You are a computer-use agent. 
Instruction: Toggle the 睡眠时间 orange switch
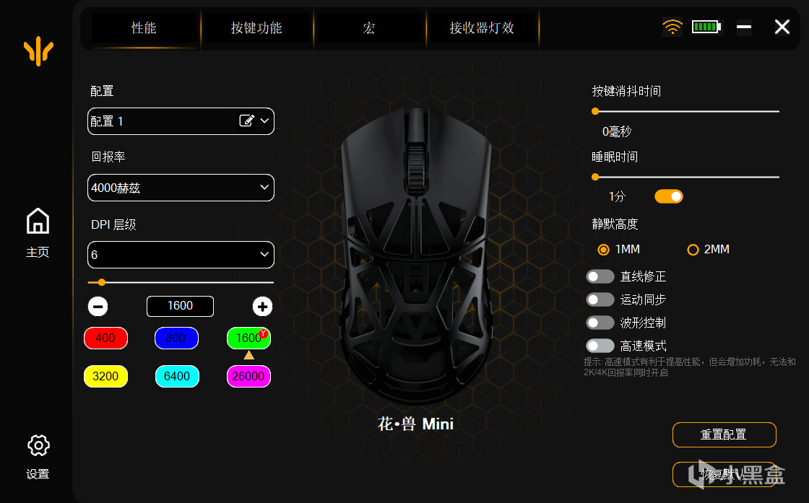[x=669, y=196]
